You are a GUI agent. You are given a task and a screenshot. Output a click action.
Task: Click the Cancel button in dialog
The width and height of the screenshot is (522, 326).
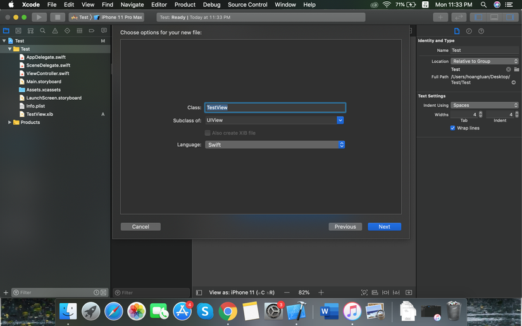pyautogui.click(x=140, y=227)
